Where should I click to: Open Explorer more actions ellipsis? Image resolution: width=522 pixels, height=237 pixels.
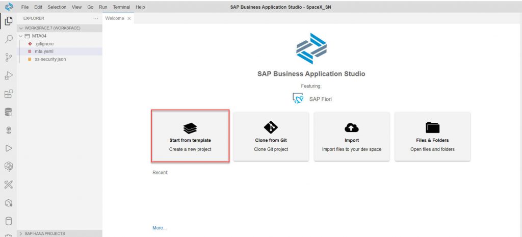tap(96, 18)
